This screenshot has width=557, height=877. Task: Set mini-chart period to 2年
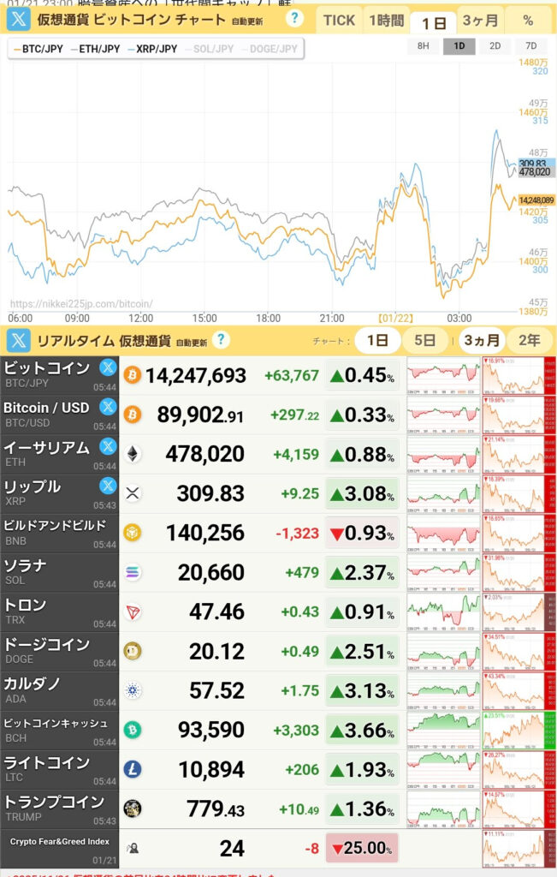(530, 340)
